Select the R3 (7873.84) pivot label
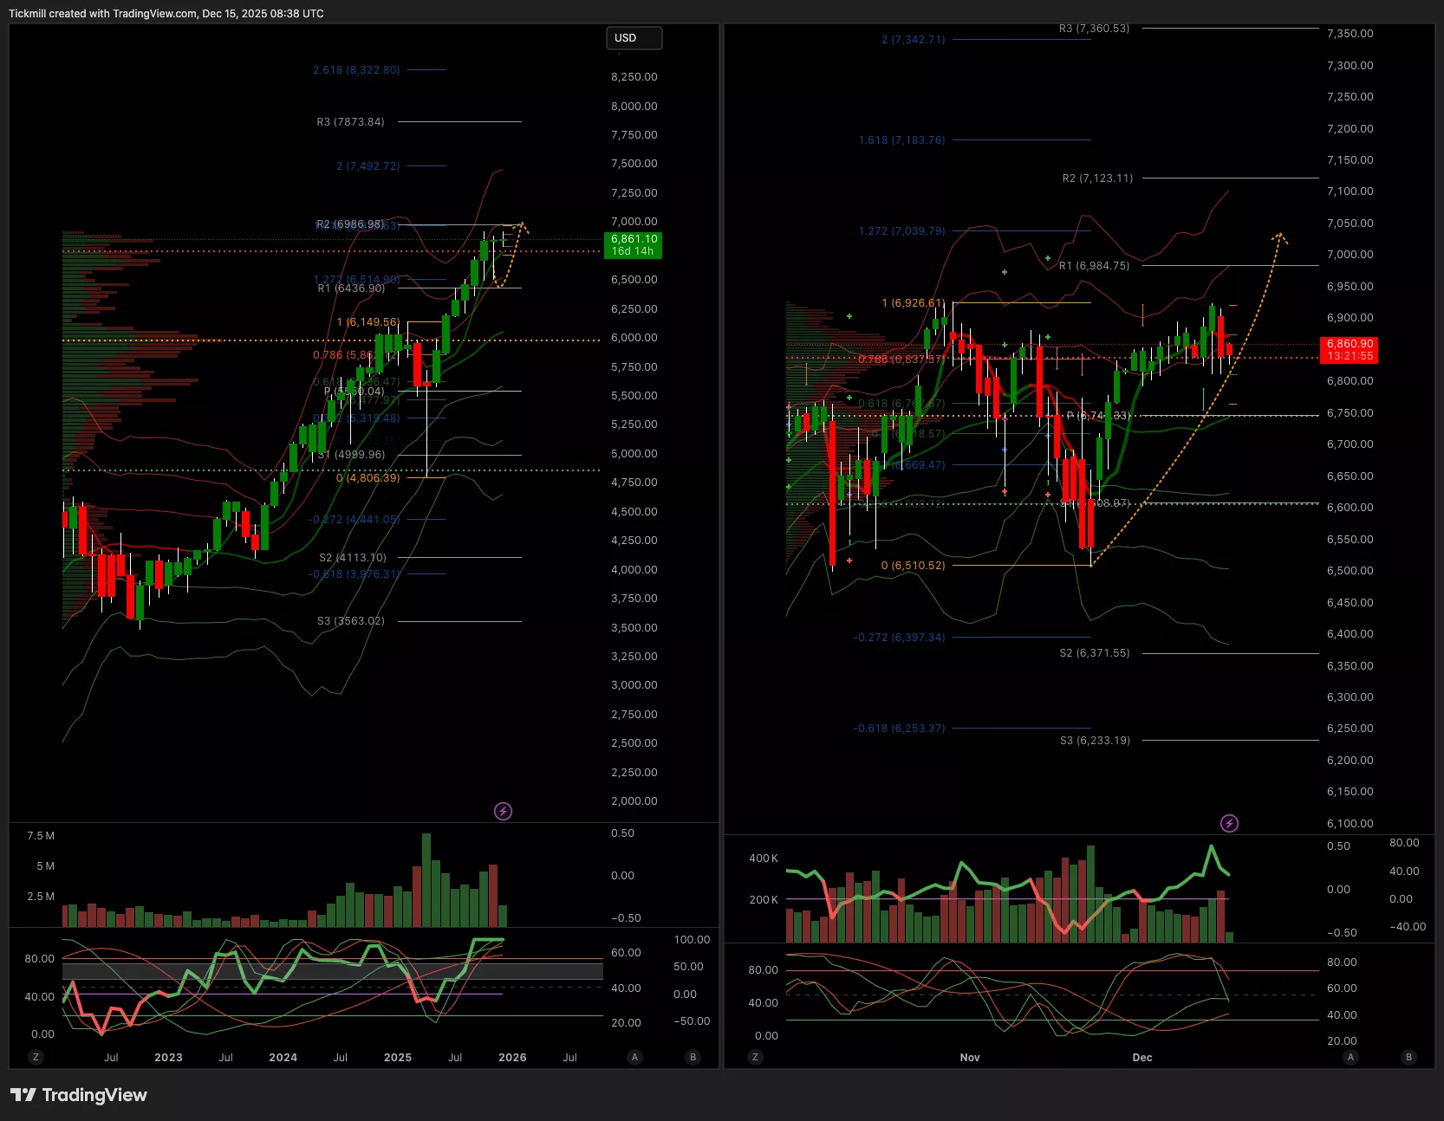Viewport: 1444px width, 1121px height. 350,122
